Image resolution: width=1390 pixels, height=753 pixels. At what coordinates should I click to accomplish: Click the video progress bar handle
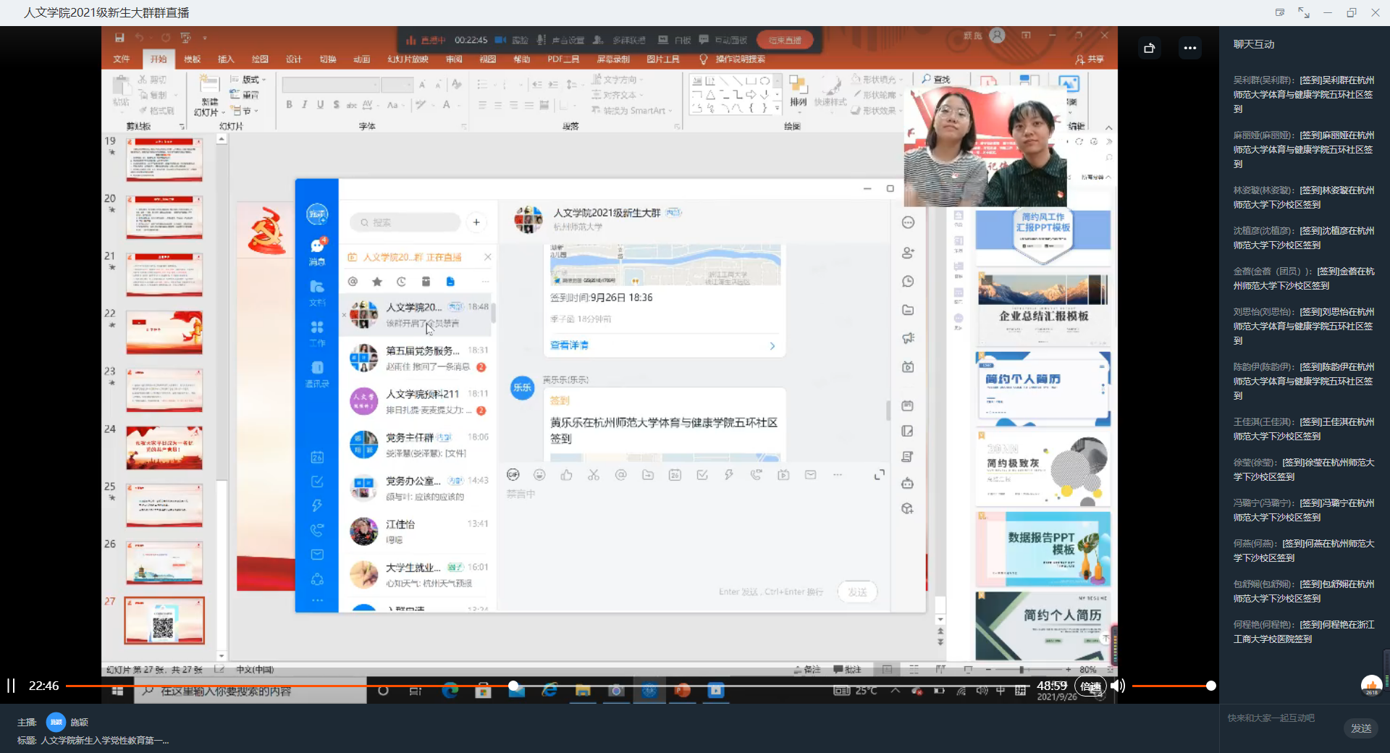(x=513, y=686)
